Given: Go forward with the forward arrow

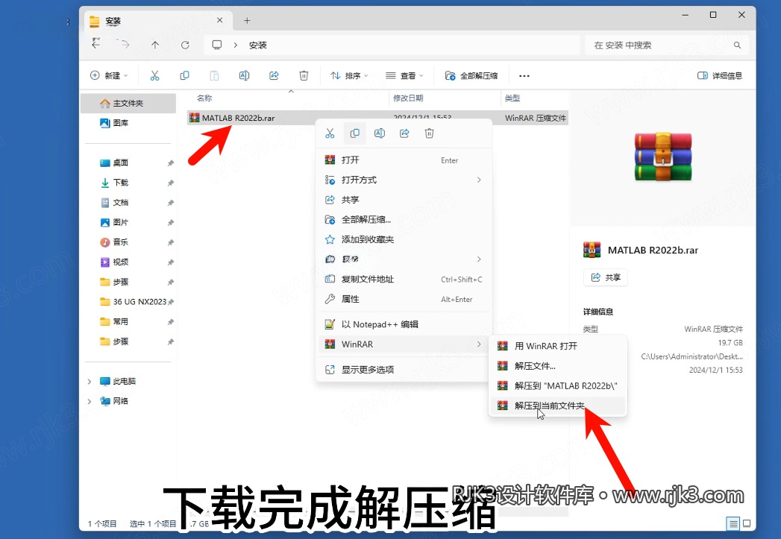Looking at the screenshot, I should (125, 45).
